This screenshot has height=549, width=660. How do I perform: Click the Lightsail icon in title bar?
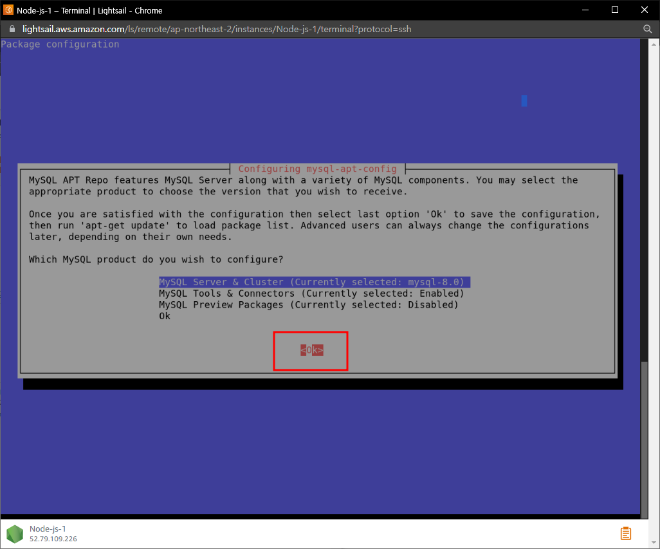[8, 10]
